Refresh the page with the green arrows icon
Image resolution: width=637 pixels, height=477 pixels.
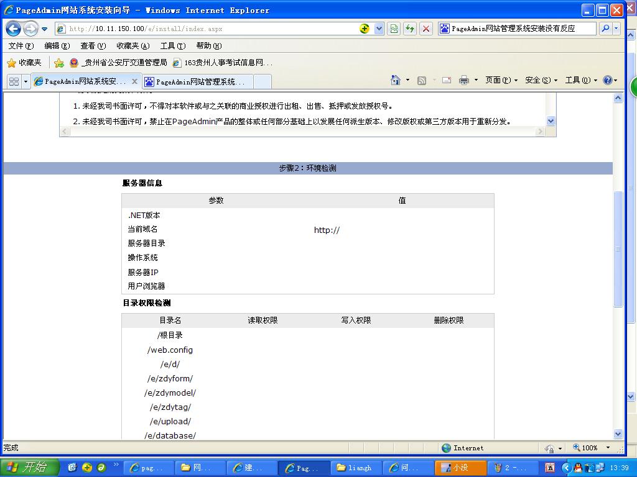click(410, 29)
